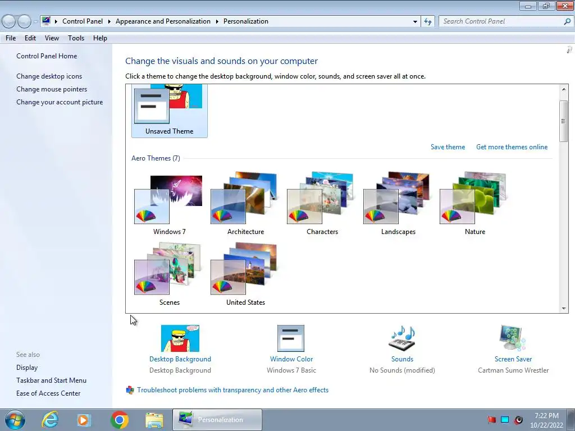Click the Screen Saver text link
The image size is (575, 431).
[513, 359]
